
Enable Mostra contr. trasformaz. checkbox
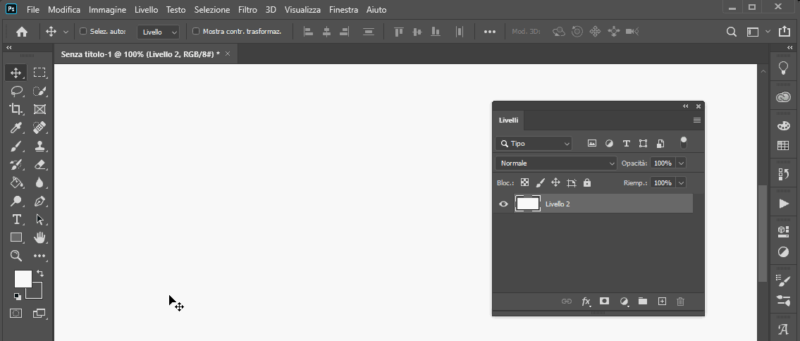pyautogui.click(x=196, y=32)
